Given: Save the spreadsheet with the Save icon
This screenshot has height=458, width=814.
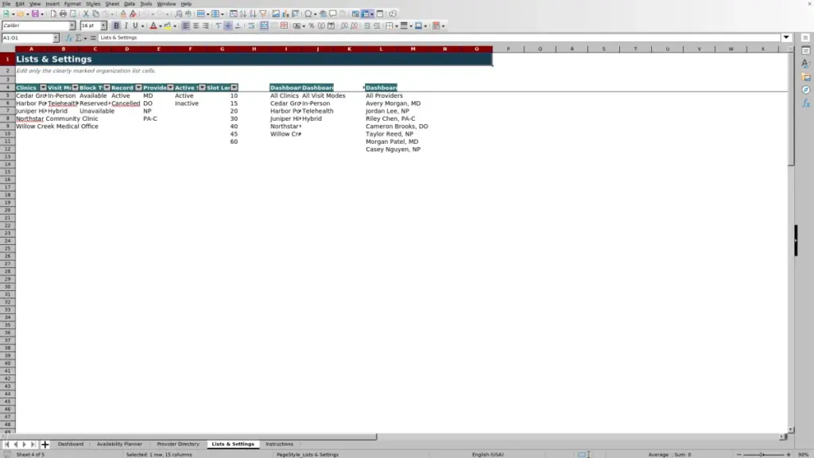Looking at the screenshot, I should pyautogui.click(x=35, y=14).
